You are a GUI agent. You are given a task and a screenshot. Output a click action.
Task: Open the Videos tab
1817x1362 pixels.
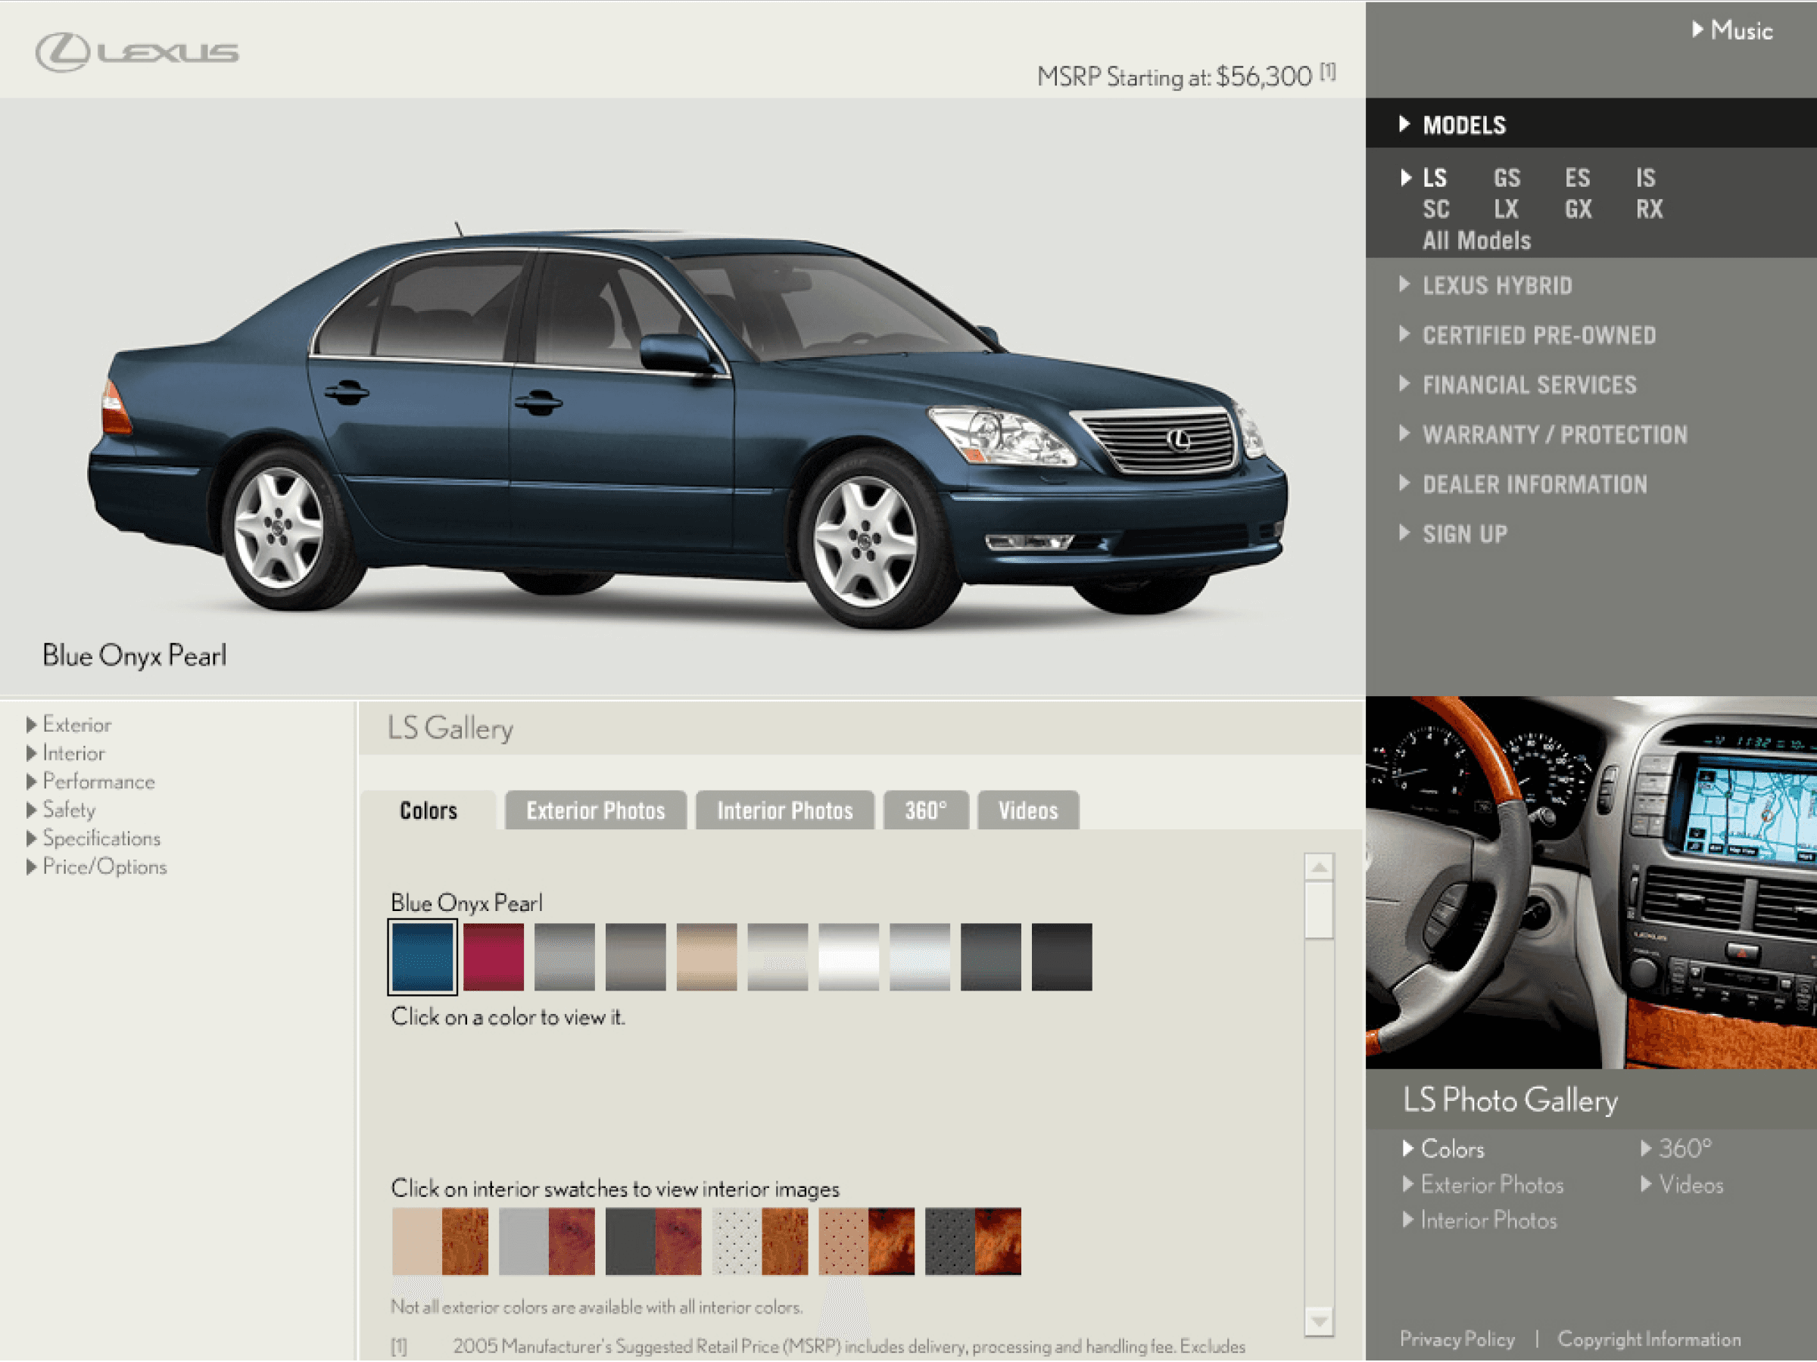coord(1027,811)
